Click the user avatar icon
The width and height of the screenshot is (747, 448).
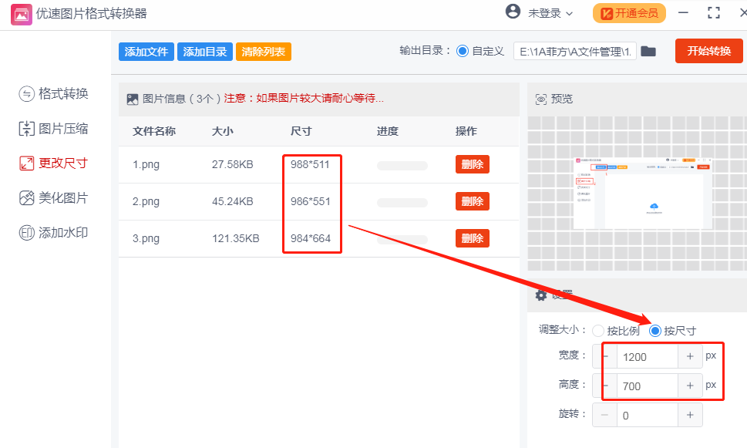pos(513,11)
